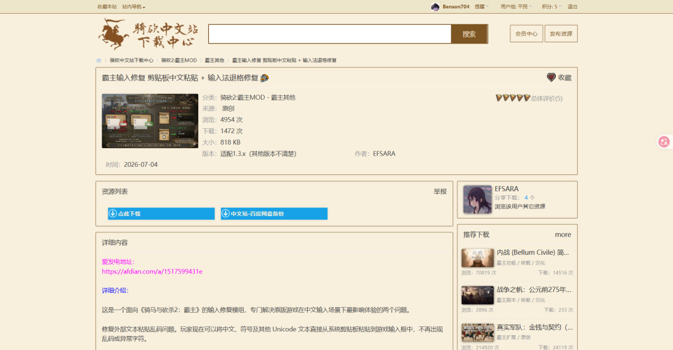The width and height of the screenshot is (673, 350).
Task: Click the 点此下载 download button
Action: pos(161,214)
